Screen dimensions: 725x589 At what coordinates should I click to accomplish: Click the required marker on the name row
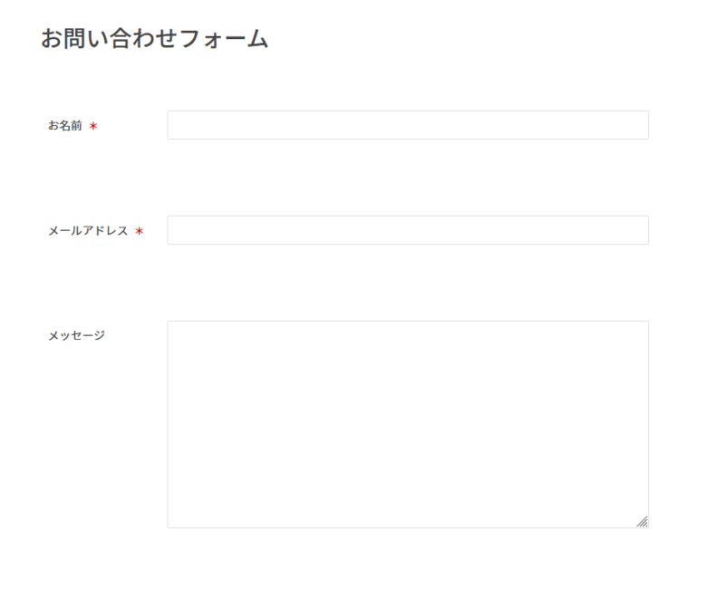(x=93, y=126)
